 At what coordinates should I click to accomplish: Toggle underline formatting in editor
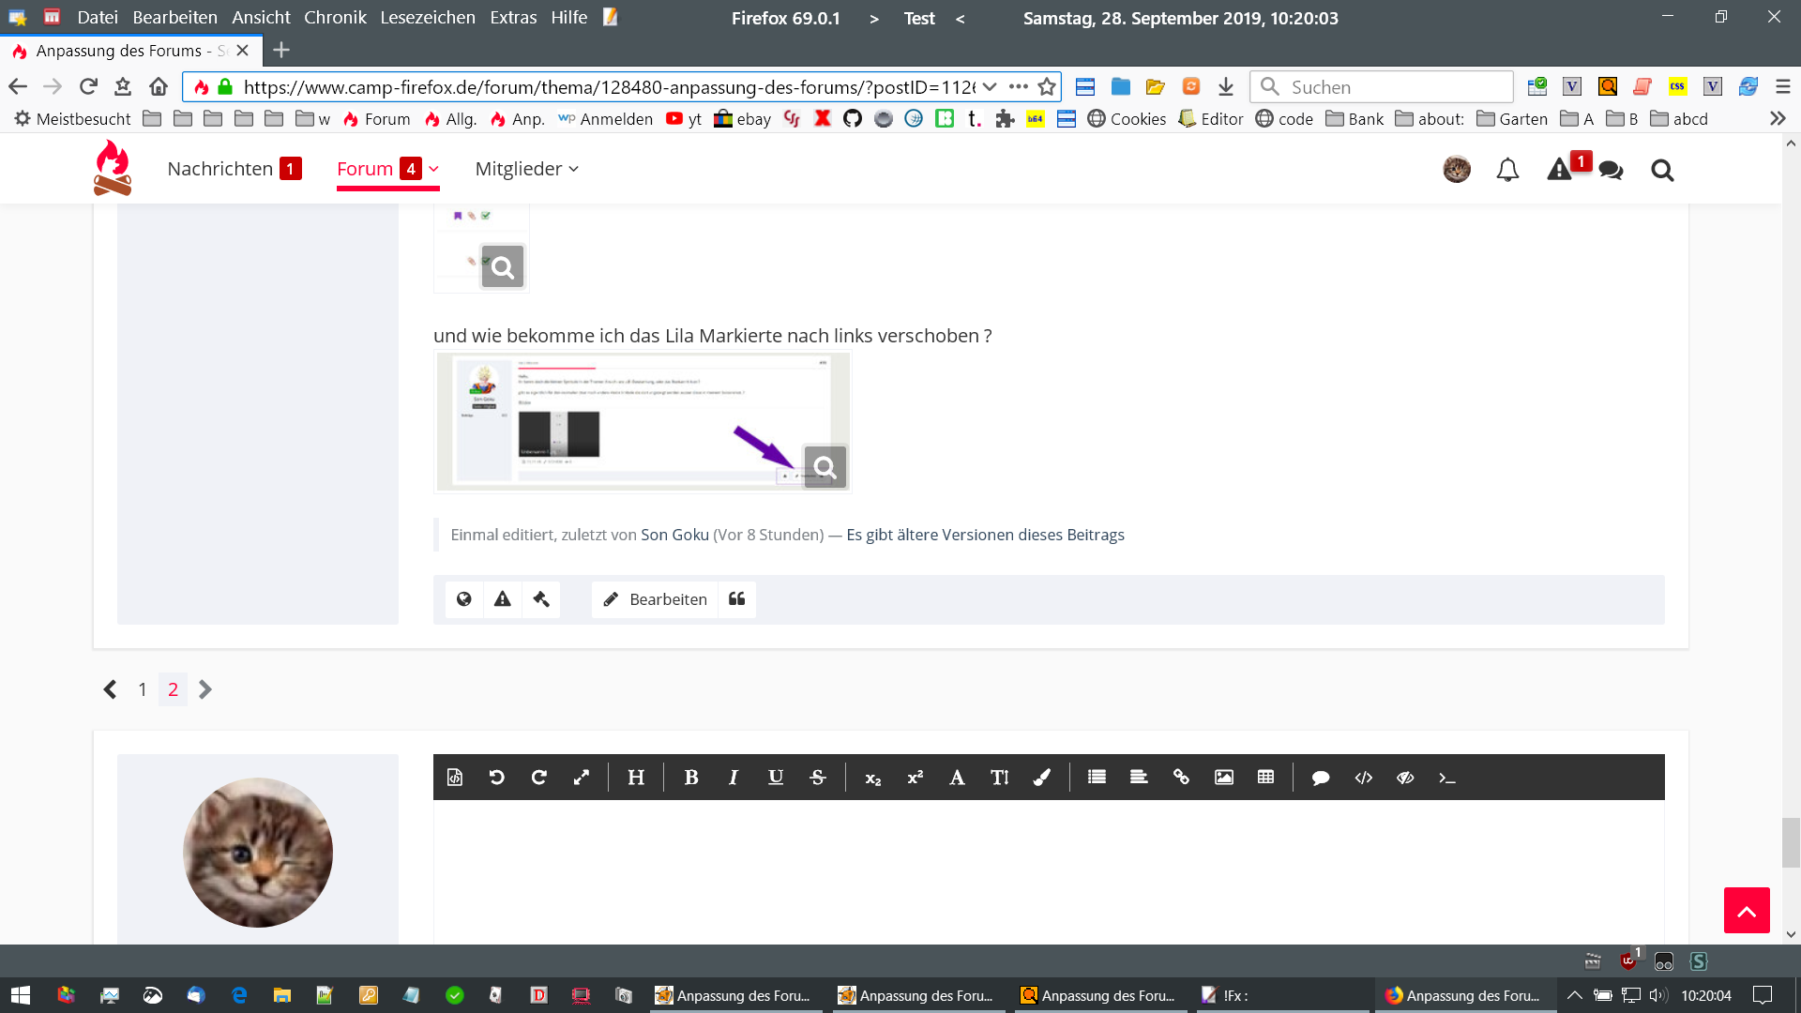point(776,778)
